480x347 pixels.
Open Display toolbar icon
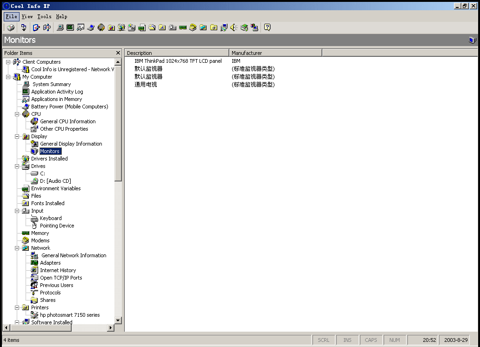(112, 27)
